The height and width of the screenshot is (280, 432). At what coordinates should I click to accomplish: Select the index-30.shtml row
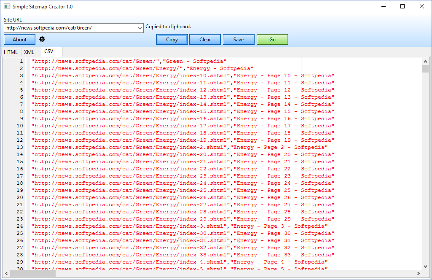(182, 233)
